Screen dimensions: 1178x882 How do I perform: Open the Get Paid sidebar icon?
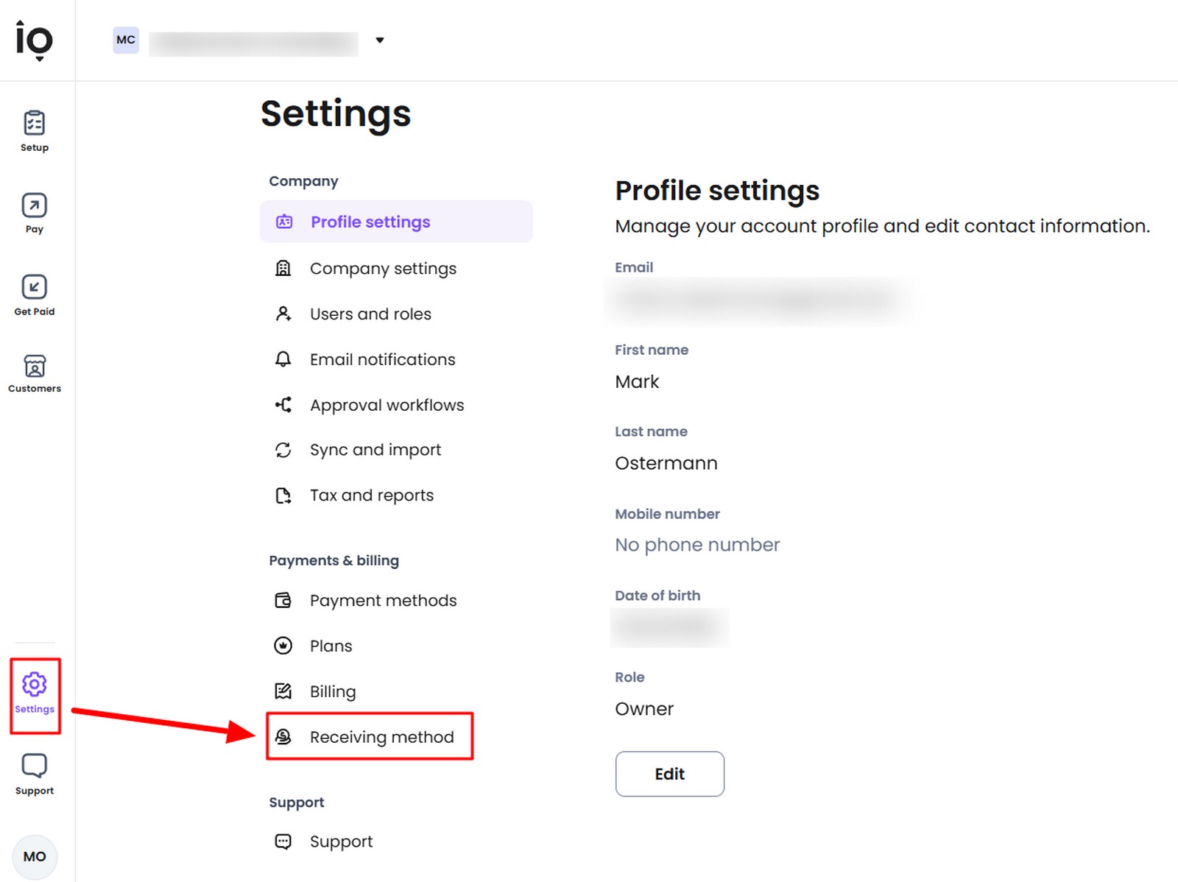(x=34, y=288)
